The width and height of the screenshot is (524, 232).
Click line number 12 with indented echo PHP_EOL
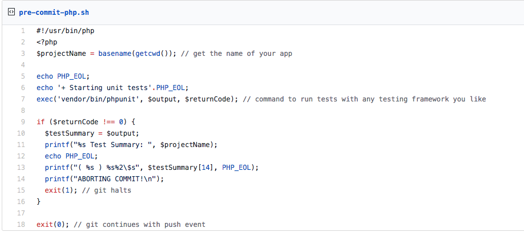tap(21, 156)
